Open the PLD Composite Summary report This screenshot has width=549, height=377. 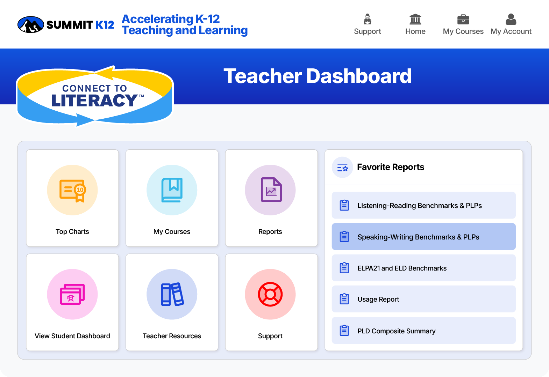[x=424, y=330]
